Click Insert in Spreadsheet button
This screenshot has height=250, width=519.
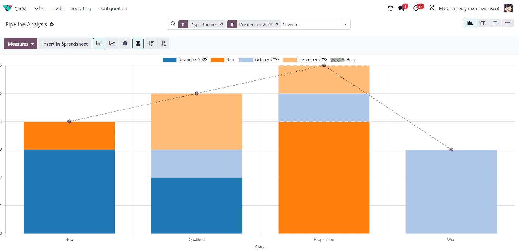(x=65, y=44)
